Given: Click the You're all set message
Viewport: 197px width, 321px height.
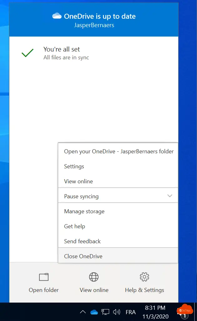Looking at the screenshot, I should pyautogui.click(x=62, y=49).
